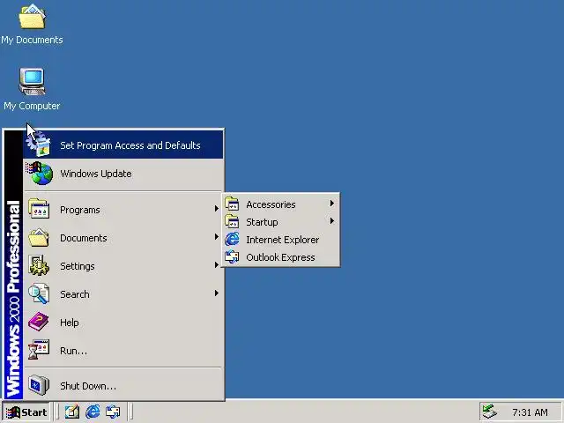The height and width of the screenshot is (423, 564).
Task: Launch Outlook Express from Quick Launch bar
Action: 113,412
